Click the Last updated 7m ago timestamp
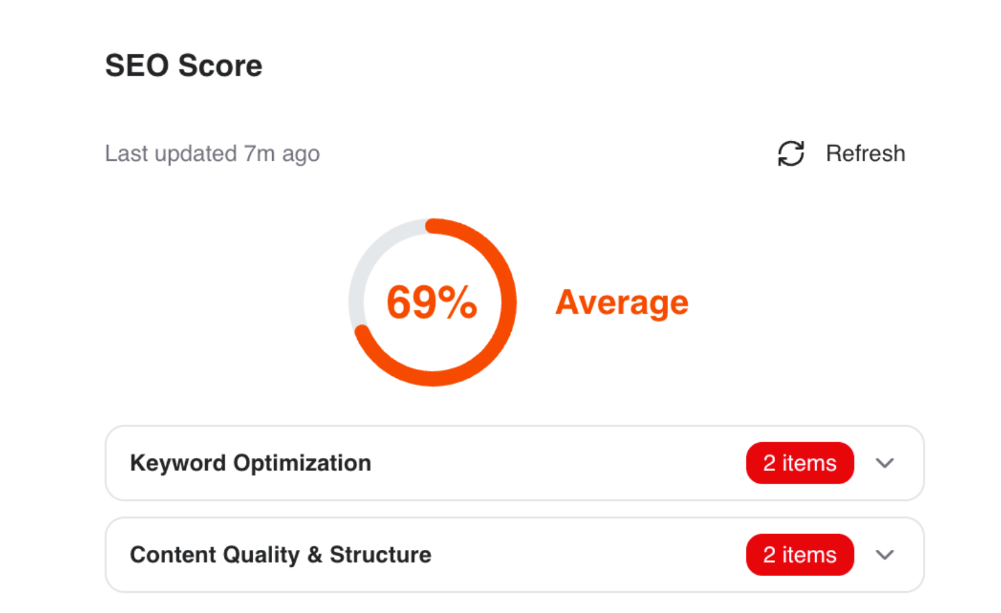1001x613 pixels. click(x=212, y=154)
